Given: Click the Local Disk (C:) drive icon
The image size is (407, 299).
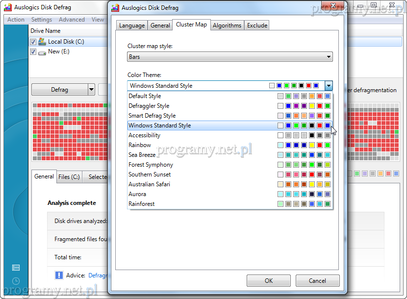Looking at the screenshot, I should (x=42, y=42).
